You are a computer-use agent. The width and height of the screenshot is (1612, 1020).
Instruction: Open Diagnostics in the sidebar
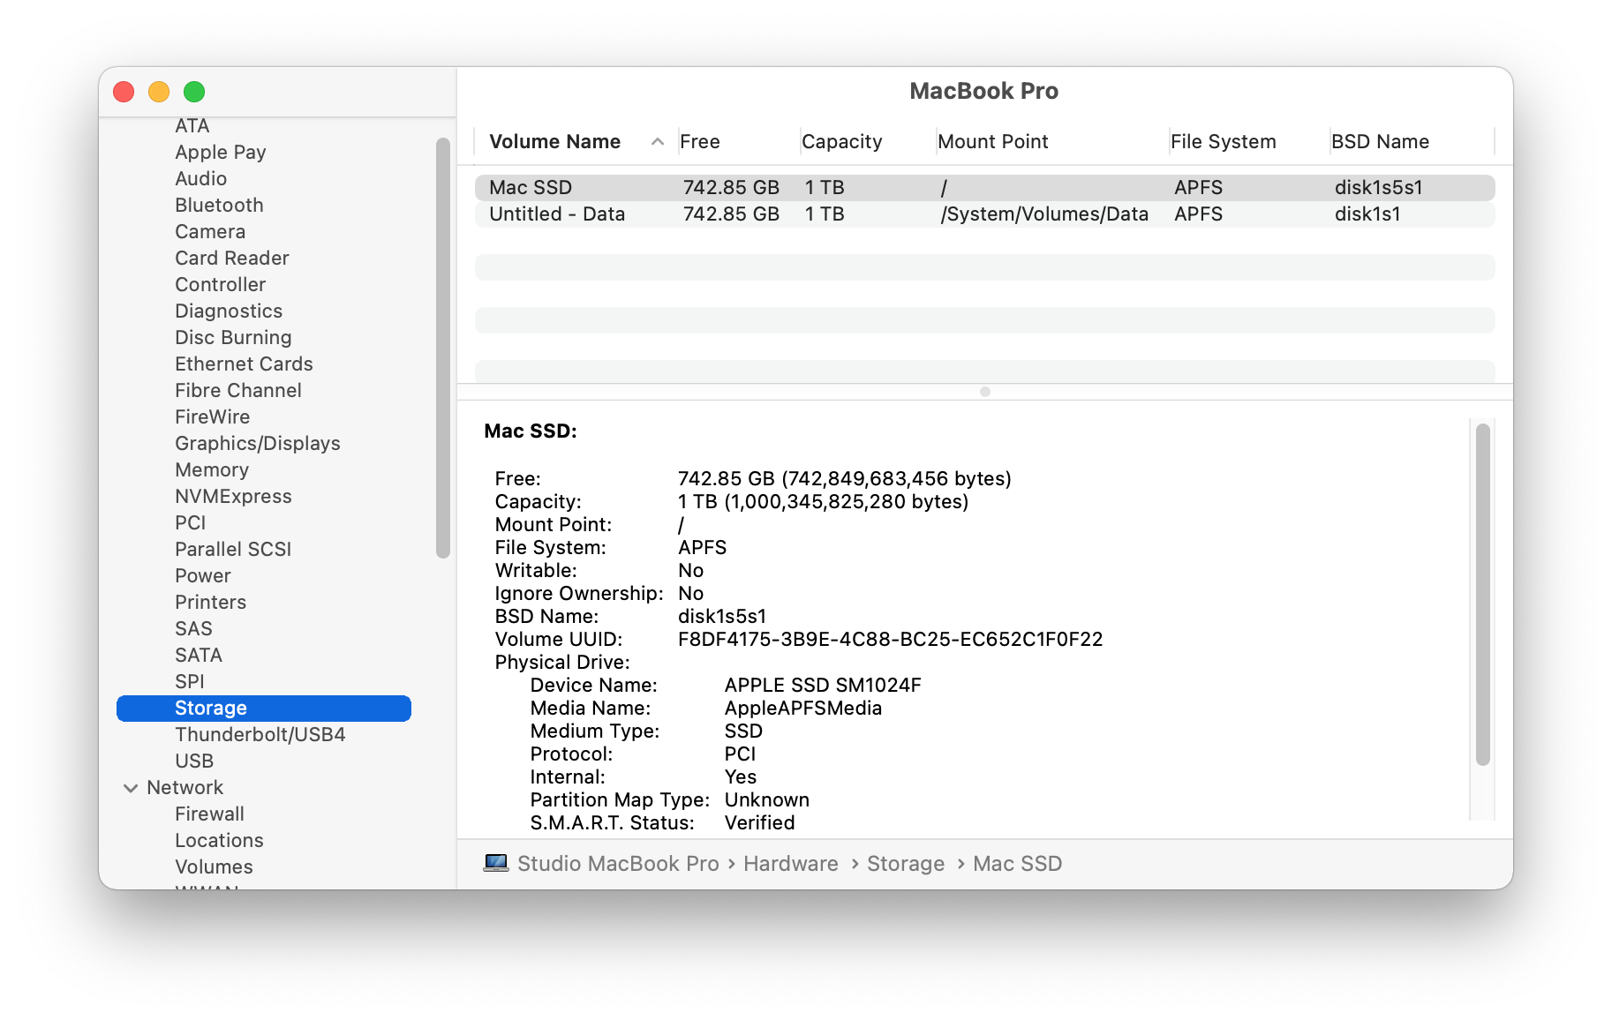pyautogui.click(x=229, y=311)
